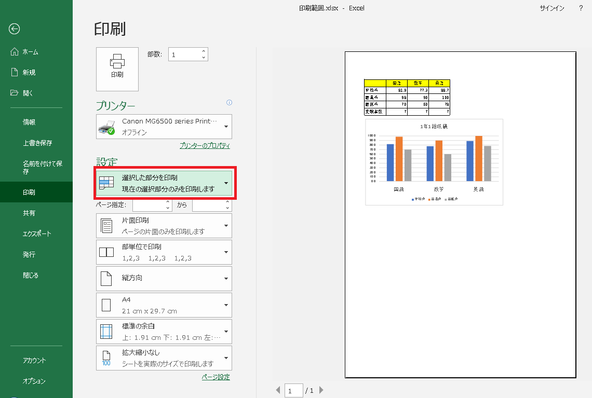
Task: Click the end page field after から
Action: 208,205
